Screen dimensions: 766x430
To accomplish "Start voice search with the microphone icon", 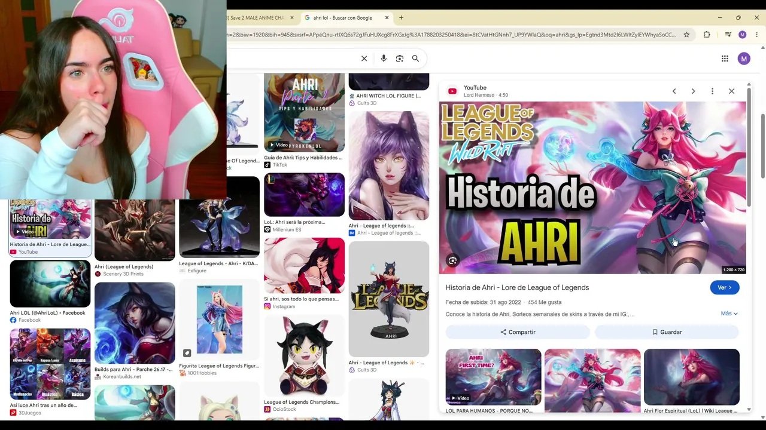I will point(384,59).
